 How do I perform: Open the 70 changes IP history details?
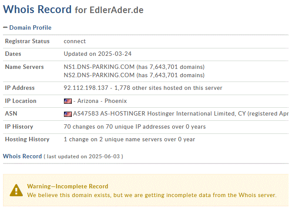click(x=134, y=127)
